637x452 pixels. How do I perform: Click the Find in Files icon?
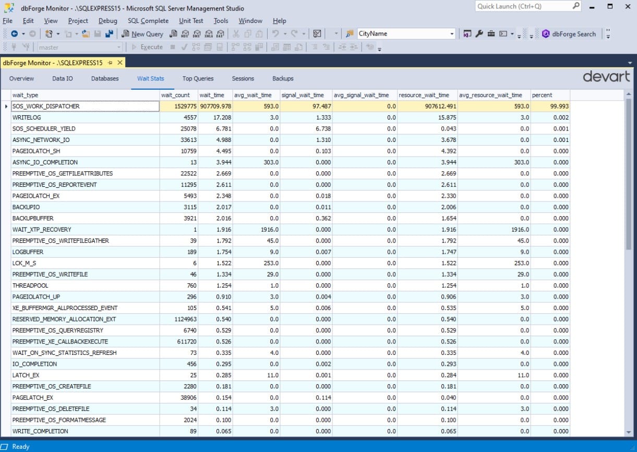[x=349, y=33]
